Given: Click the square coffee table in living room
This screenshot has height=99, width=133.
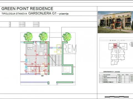Looking at the screenshot, I should click(41, 54).
